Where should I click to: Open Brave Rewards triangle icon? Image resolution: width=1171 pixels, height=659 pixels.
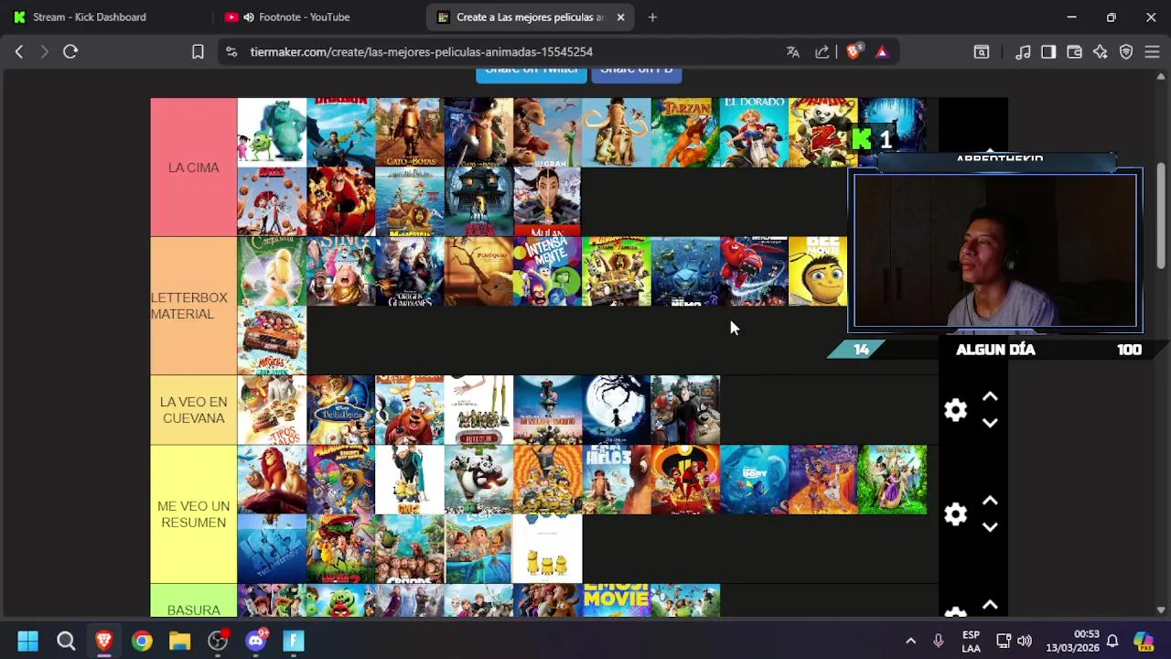pos(882,52)
